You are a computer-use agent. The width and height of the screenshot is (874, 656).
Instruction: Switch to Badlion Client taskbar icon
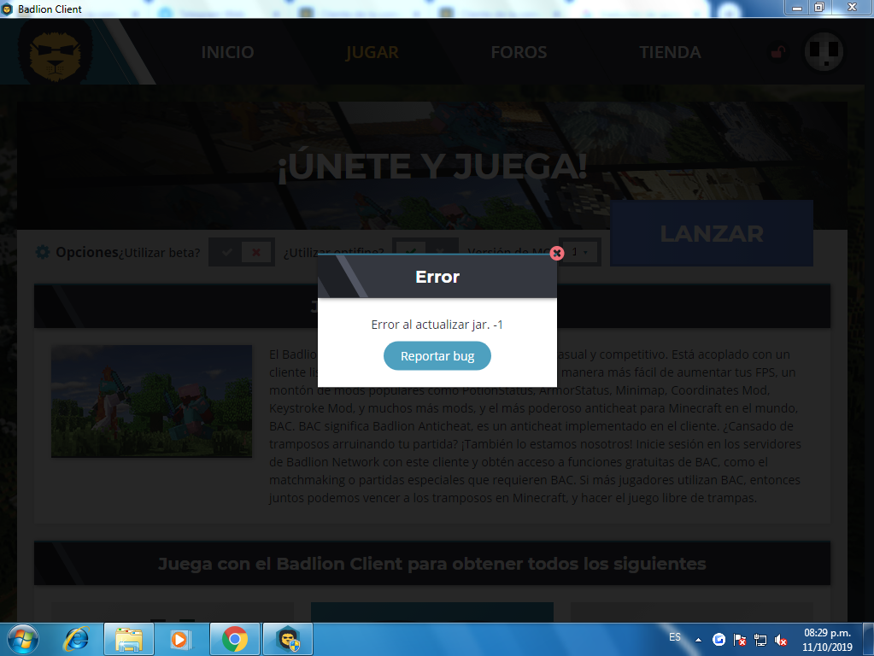coord(288,639)
